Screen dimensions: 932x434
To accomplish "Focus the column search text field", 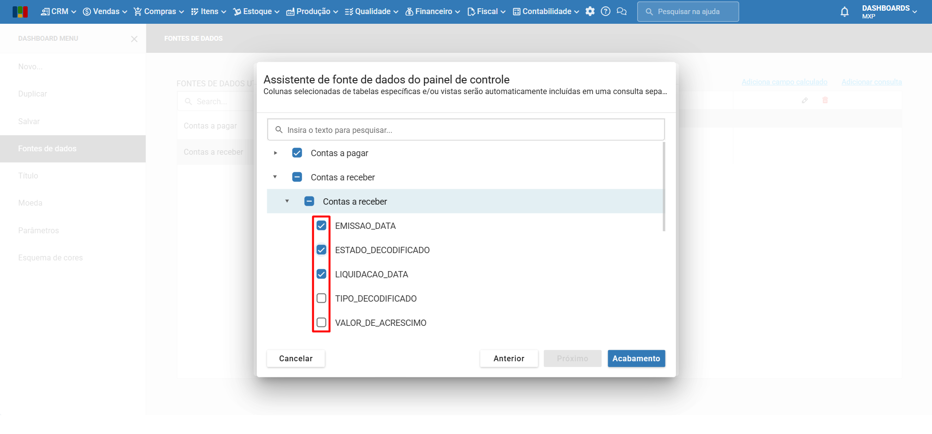I will pyautogui.click(x=466, y=130).
